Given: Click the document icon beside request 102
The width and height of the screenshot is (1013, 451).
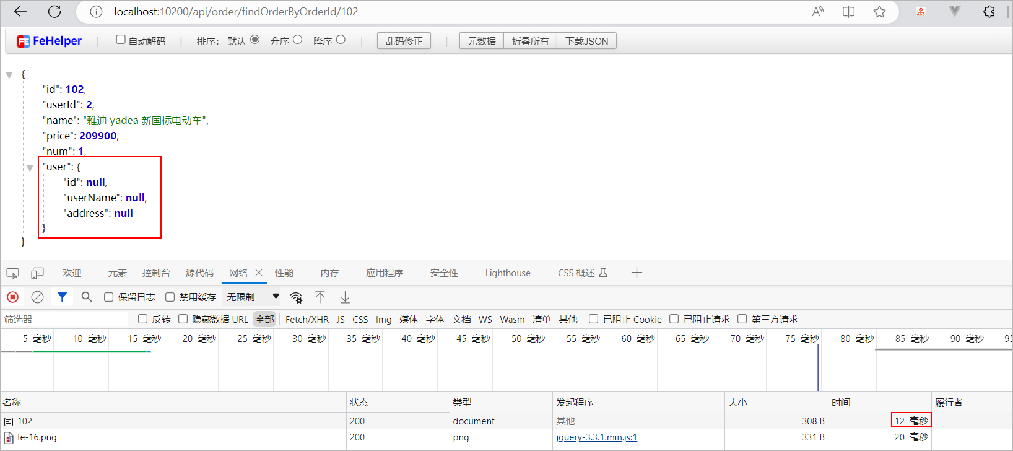Looking at the screenshot, I should [9, 421].
